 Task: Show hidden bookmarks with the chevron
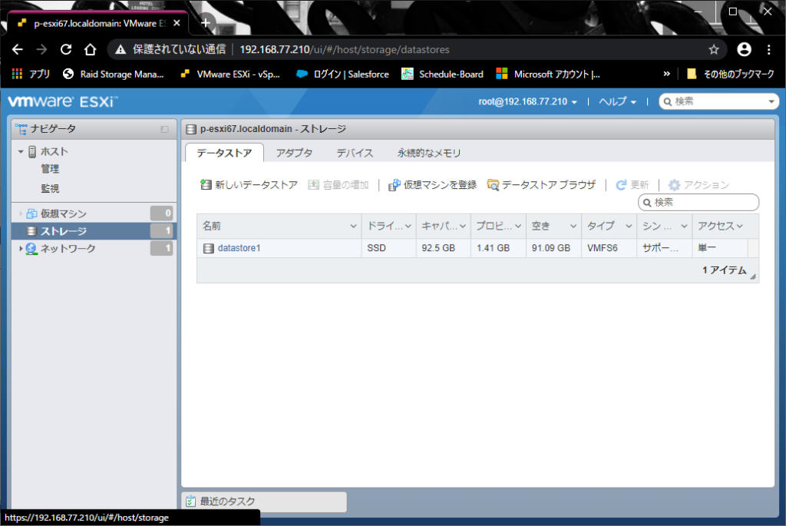tap(667, 74)
